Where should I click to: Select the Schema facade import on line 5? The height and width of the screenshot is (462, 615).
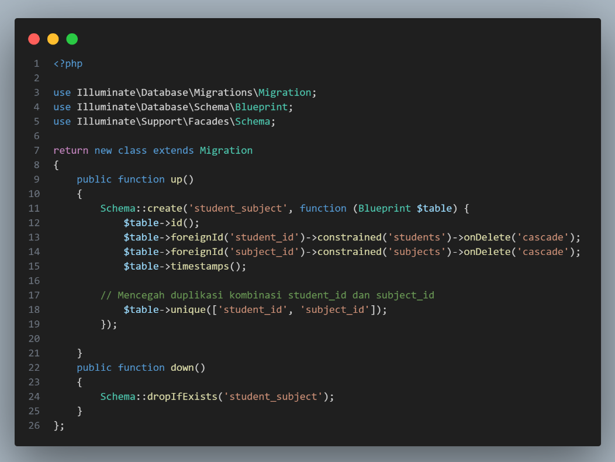click(253, 121)
